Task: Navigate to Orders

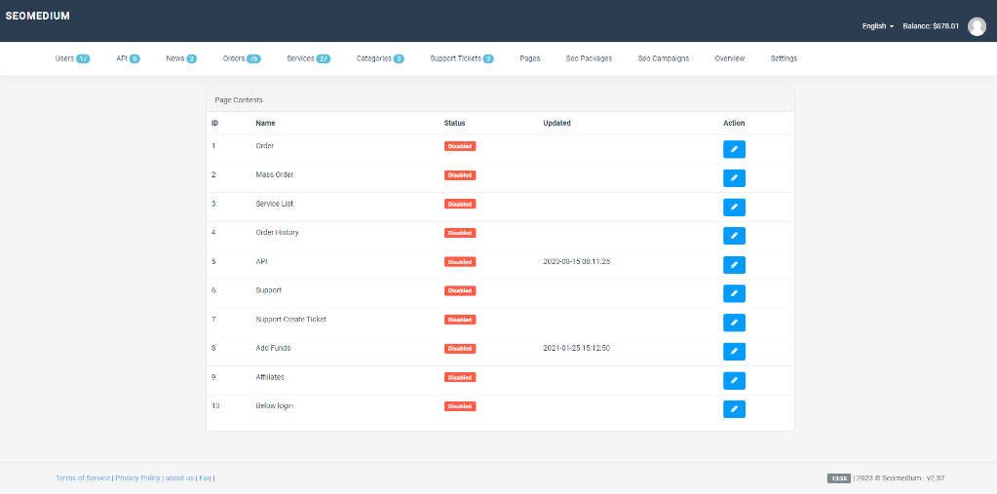Action: click(x=242, y=58)
